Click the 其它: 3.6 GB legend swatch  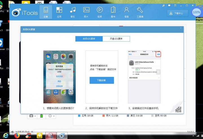128,116
